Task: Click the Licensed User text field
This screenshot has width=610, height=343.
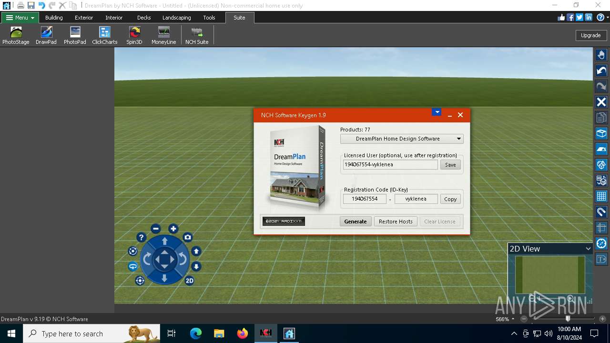Action: [x=390, y=165]
